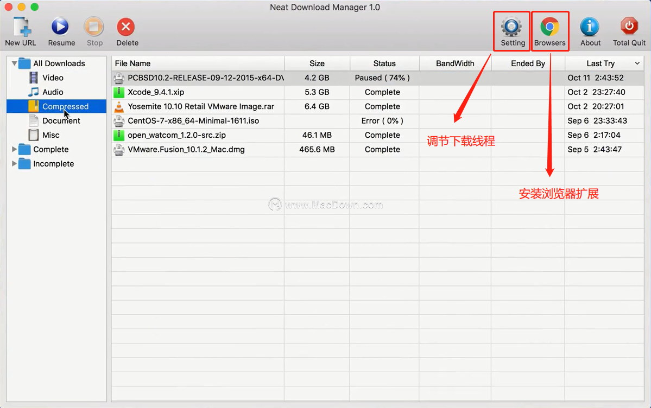Image resolution: width=651 pixels, height=408 pixels.
Task: Expand the Incomplete folder triangle
Action: [x=14, y=163]
